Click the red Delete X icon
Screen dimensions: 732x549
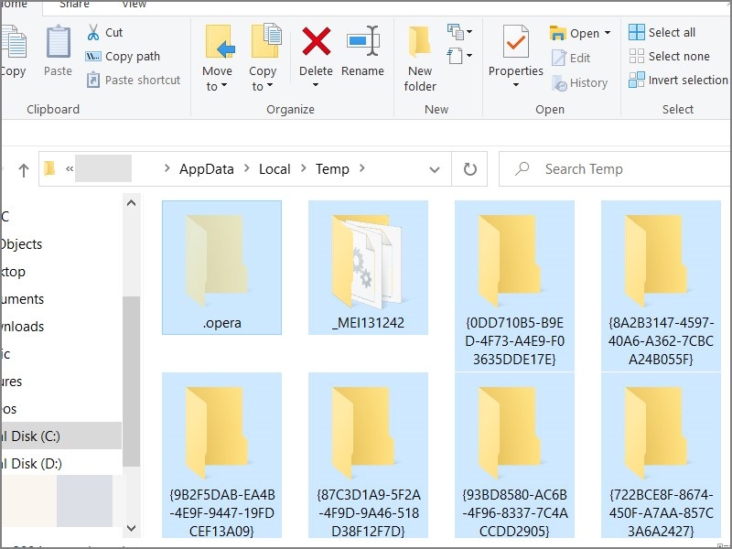coord(316,41)
